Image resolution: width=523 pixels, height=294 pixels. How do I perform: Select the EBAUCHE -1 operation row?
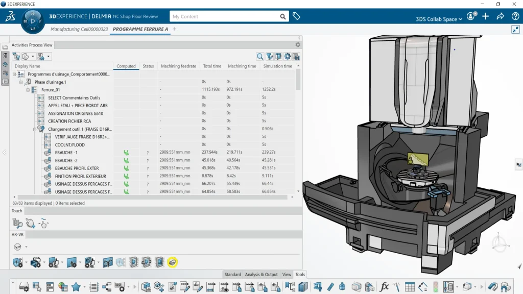[x=66, y=153]
